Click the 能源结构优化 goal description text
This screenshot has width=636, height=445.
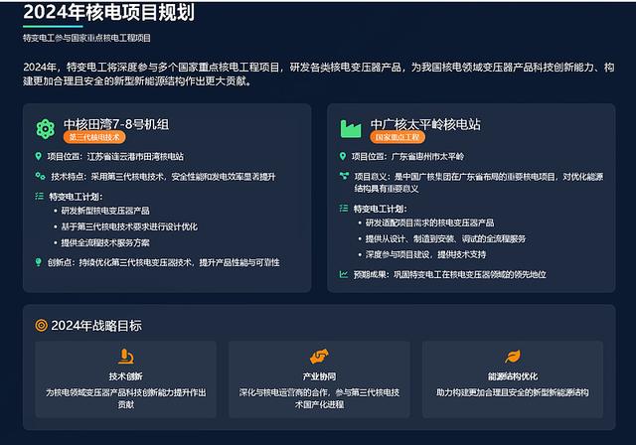point(513,392)
